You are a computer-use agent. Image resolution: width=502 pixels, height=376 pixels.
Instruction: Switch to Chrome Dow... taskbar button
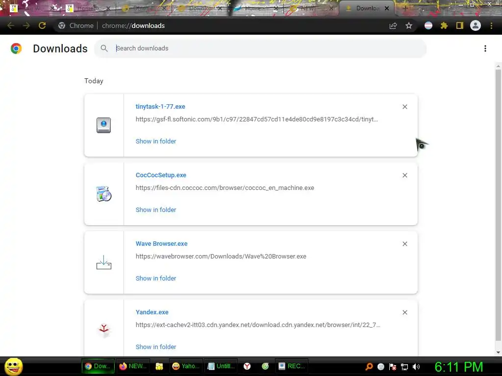click(x=98, y=366)
